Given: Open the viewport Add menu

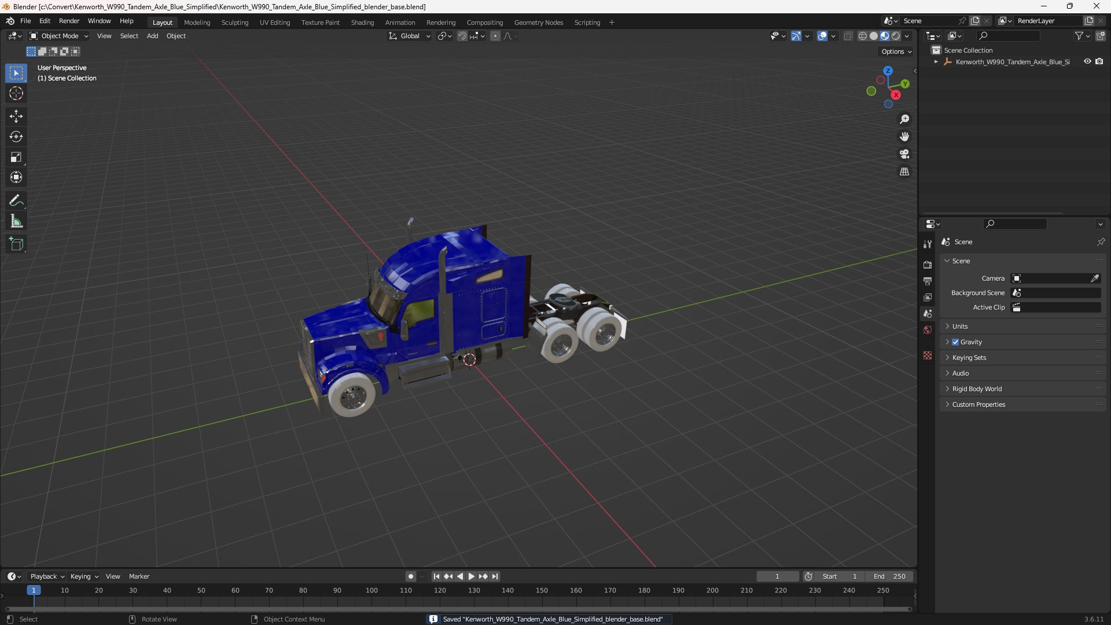Looking at the screenshot, I should pyautogui.click(x=152, y=36).
